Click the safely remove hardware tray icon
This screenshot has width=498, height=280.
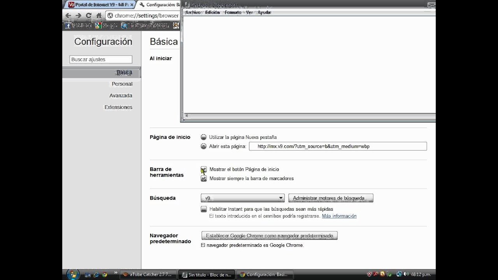[389, 274]
